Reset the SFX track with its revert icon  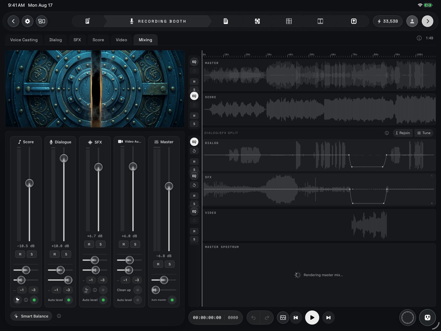click(x=194, y=185)
